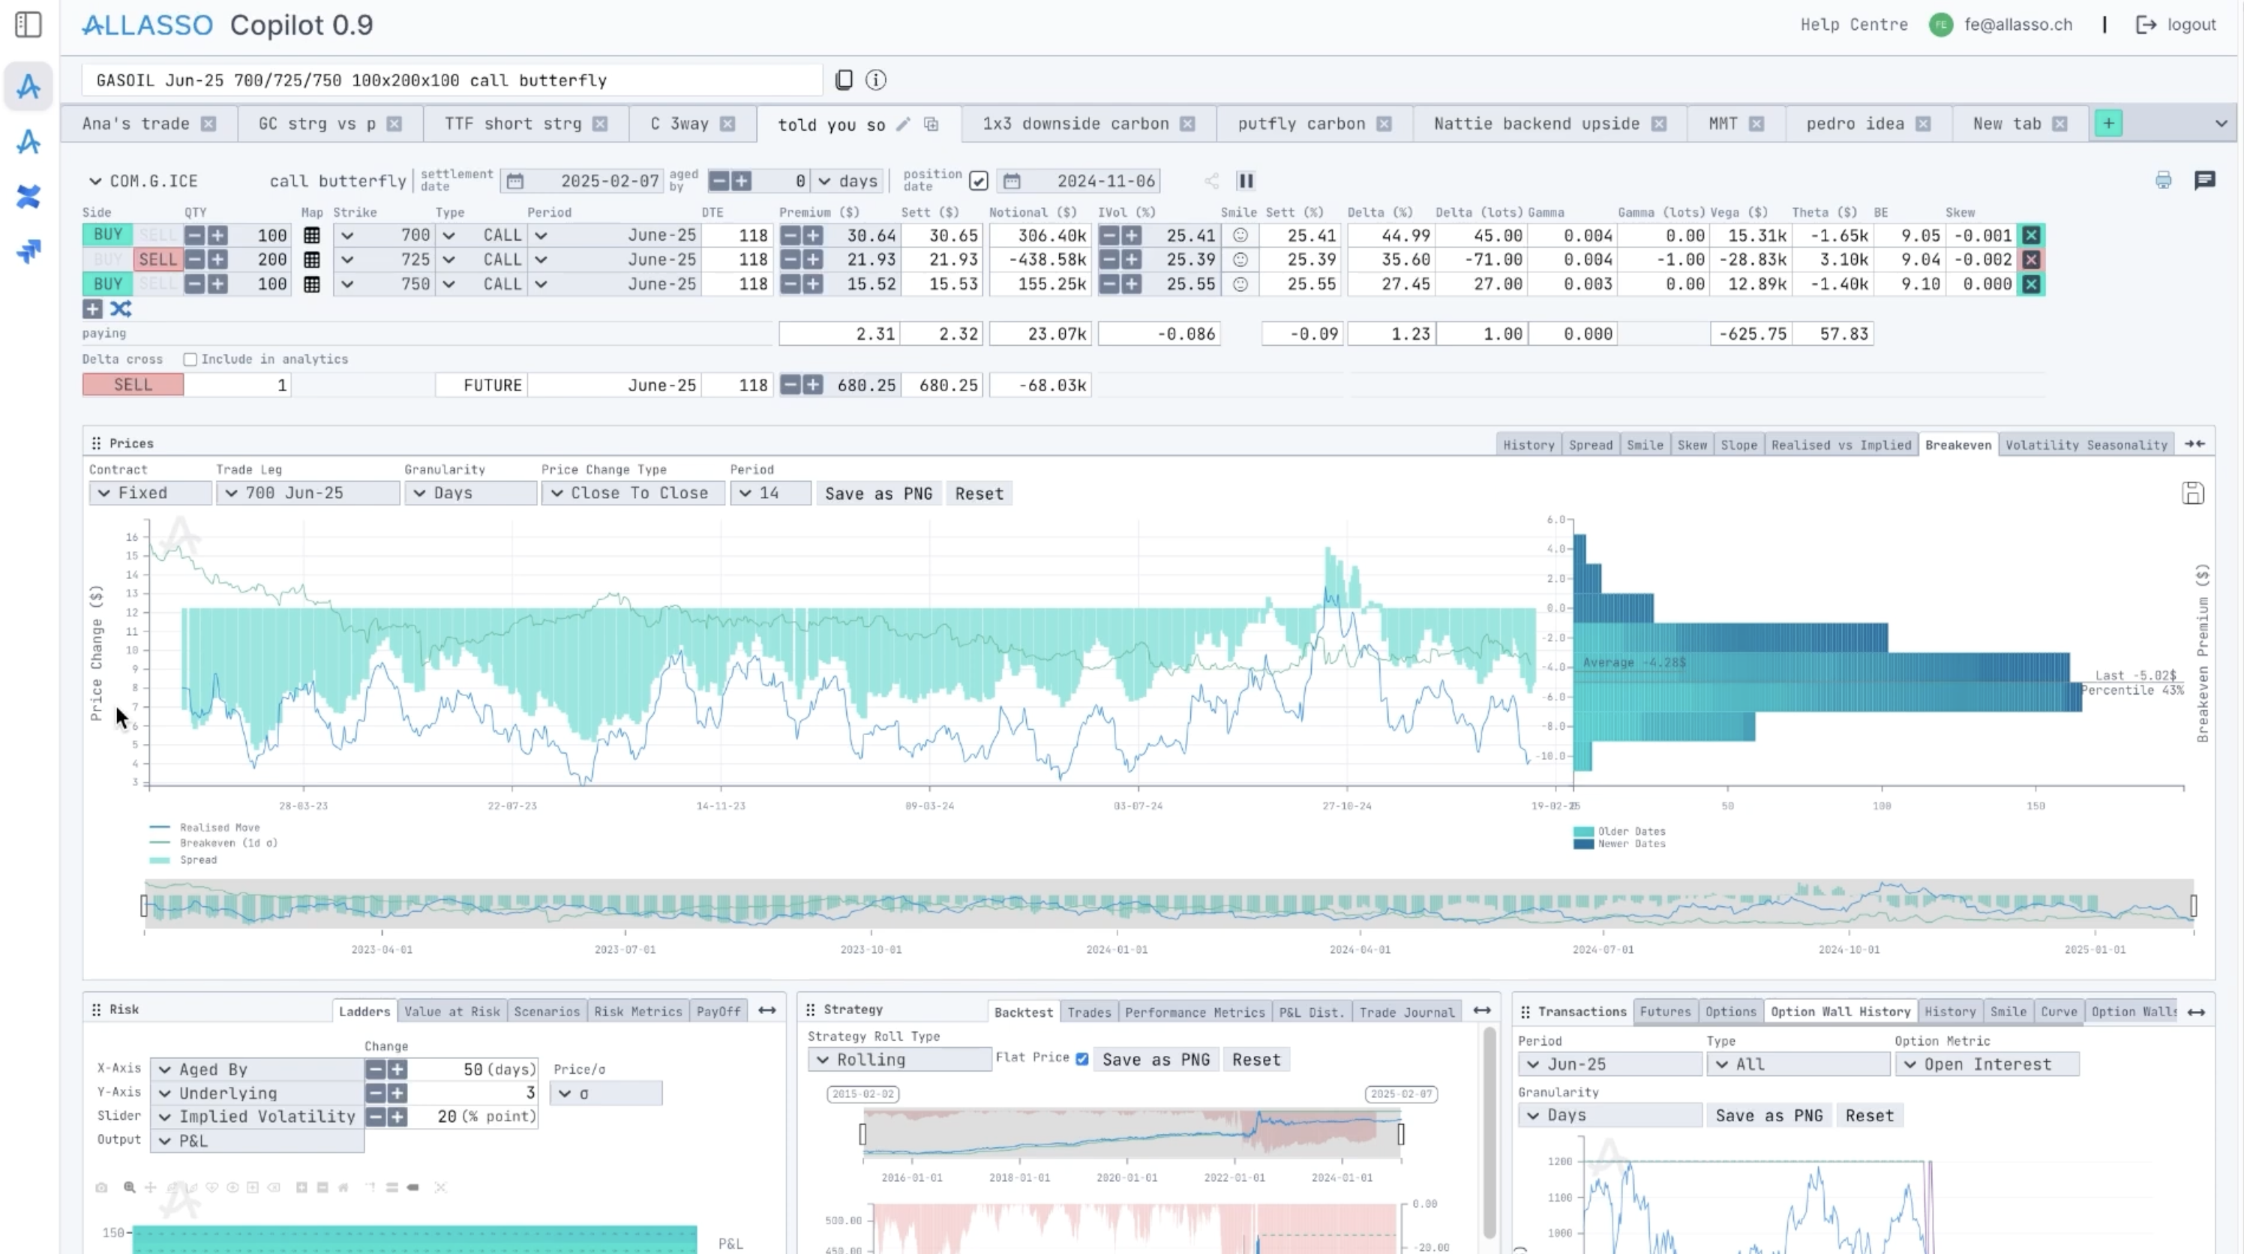Enable Include in analytics for Delta cross
Image resolution: width=2244 pixels, height=1254 pixels.
[x=190, y=358]
